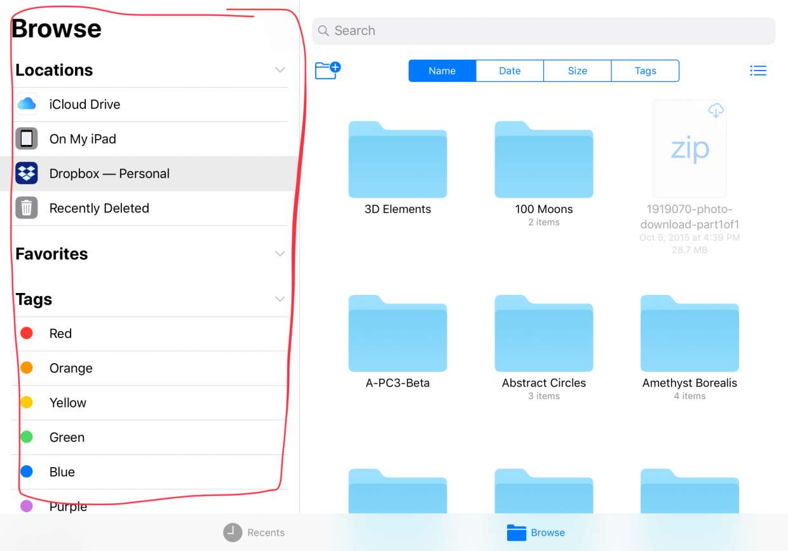The image size is (788, 551).
Task: Expand the Favorites section chevron
Action: (x=280, y=254)
